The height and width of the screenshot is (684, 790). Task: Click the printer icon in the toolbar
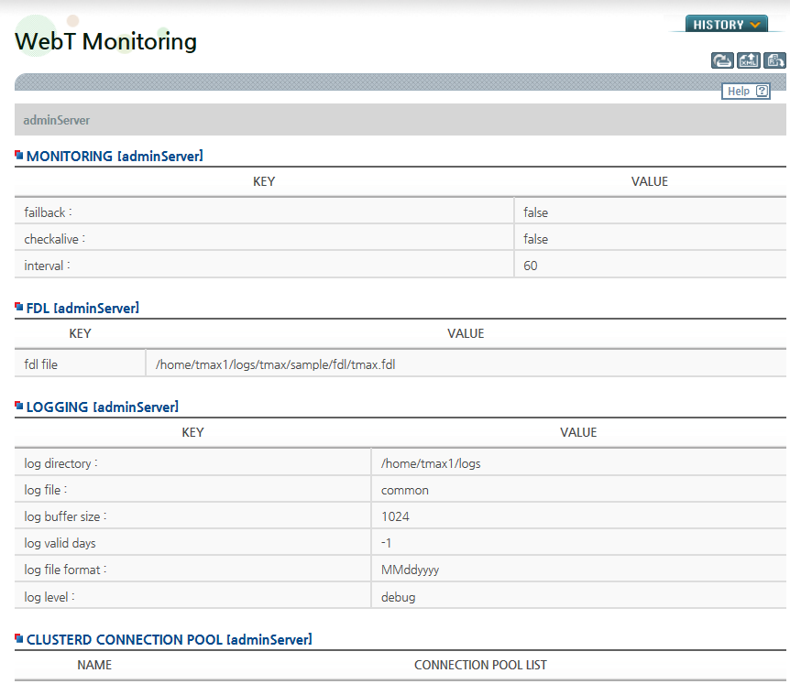pyautogui.click(x=722, y=60)
